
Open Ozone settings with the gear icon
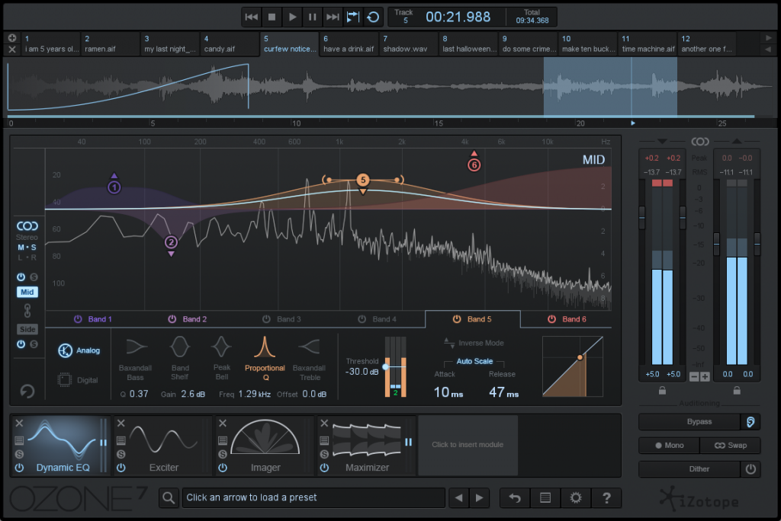pyautogui.click(x=576, y=497)
